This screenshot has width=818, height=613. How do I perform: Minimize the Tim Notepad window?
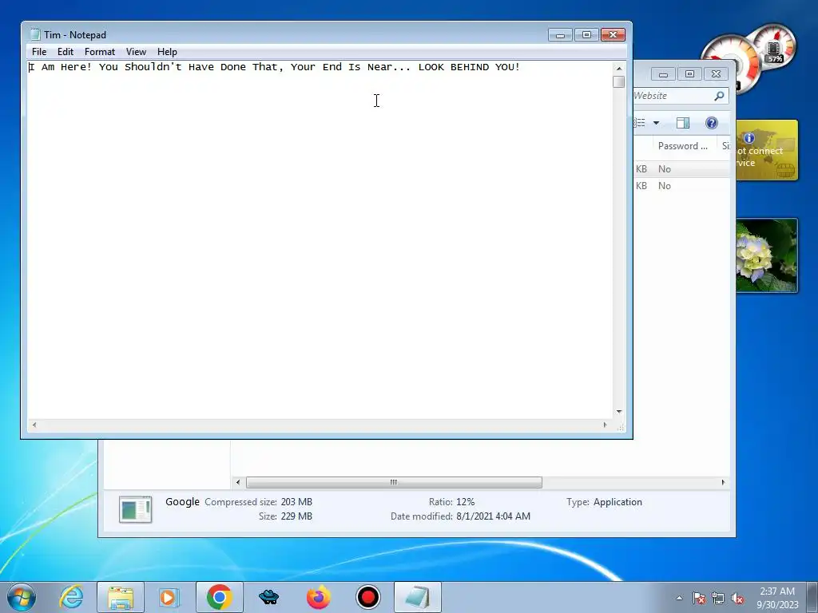[x=560, y=35]
